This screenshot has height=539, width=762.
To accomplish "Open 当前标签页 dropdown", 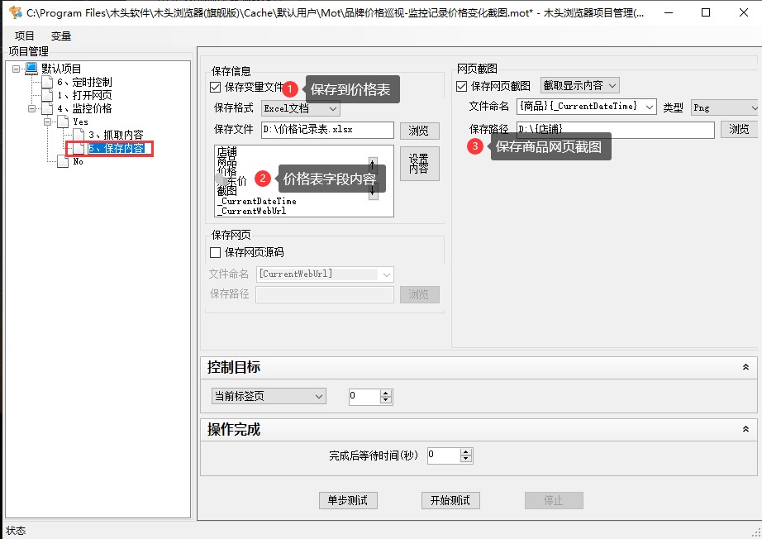I will (x=269, y=396).
